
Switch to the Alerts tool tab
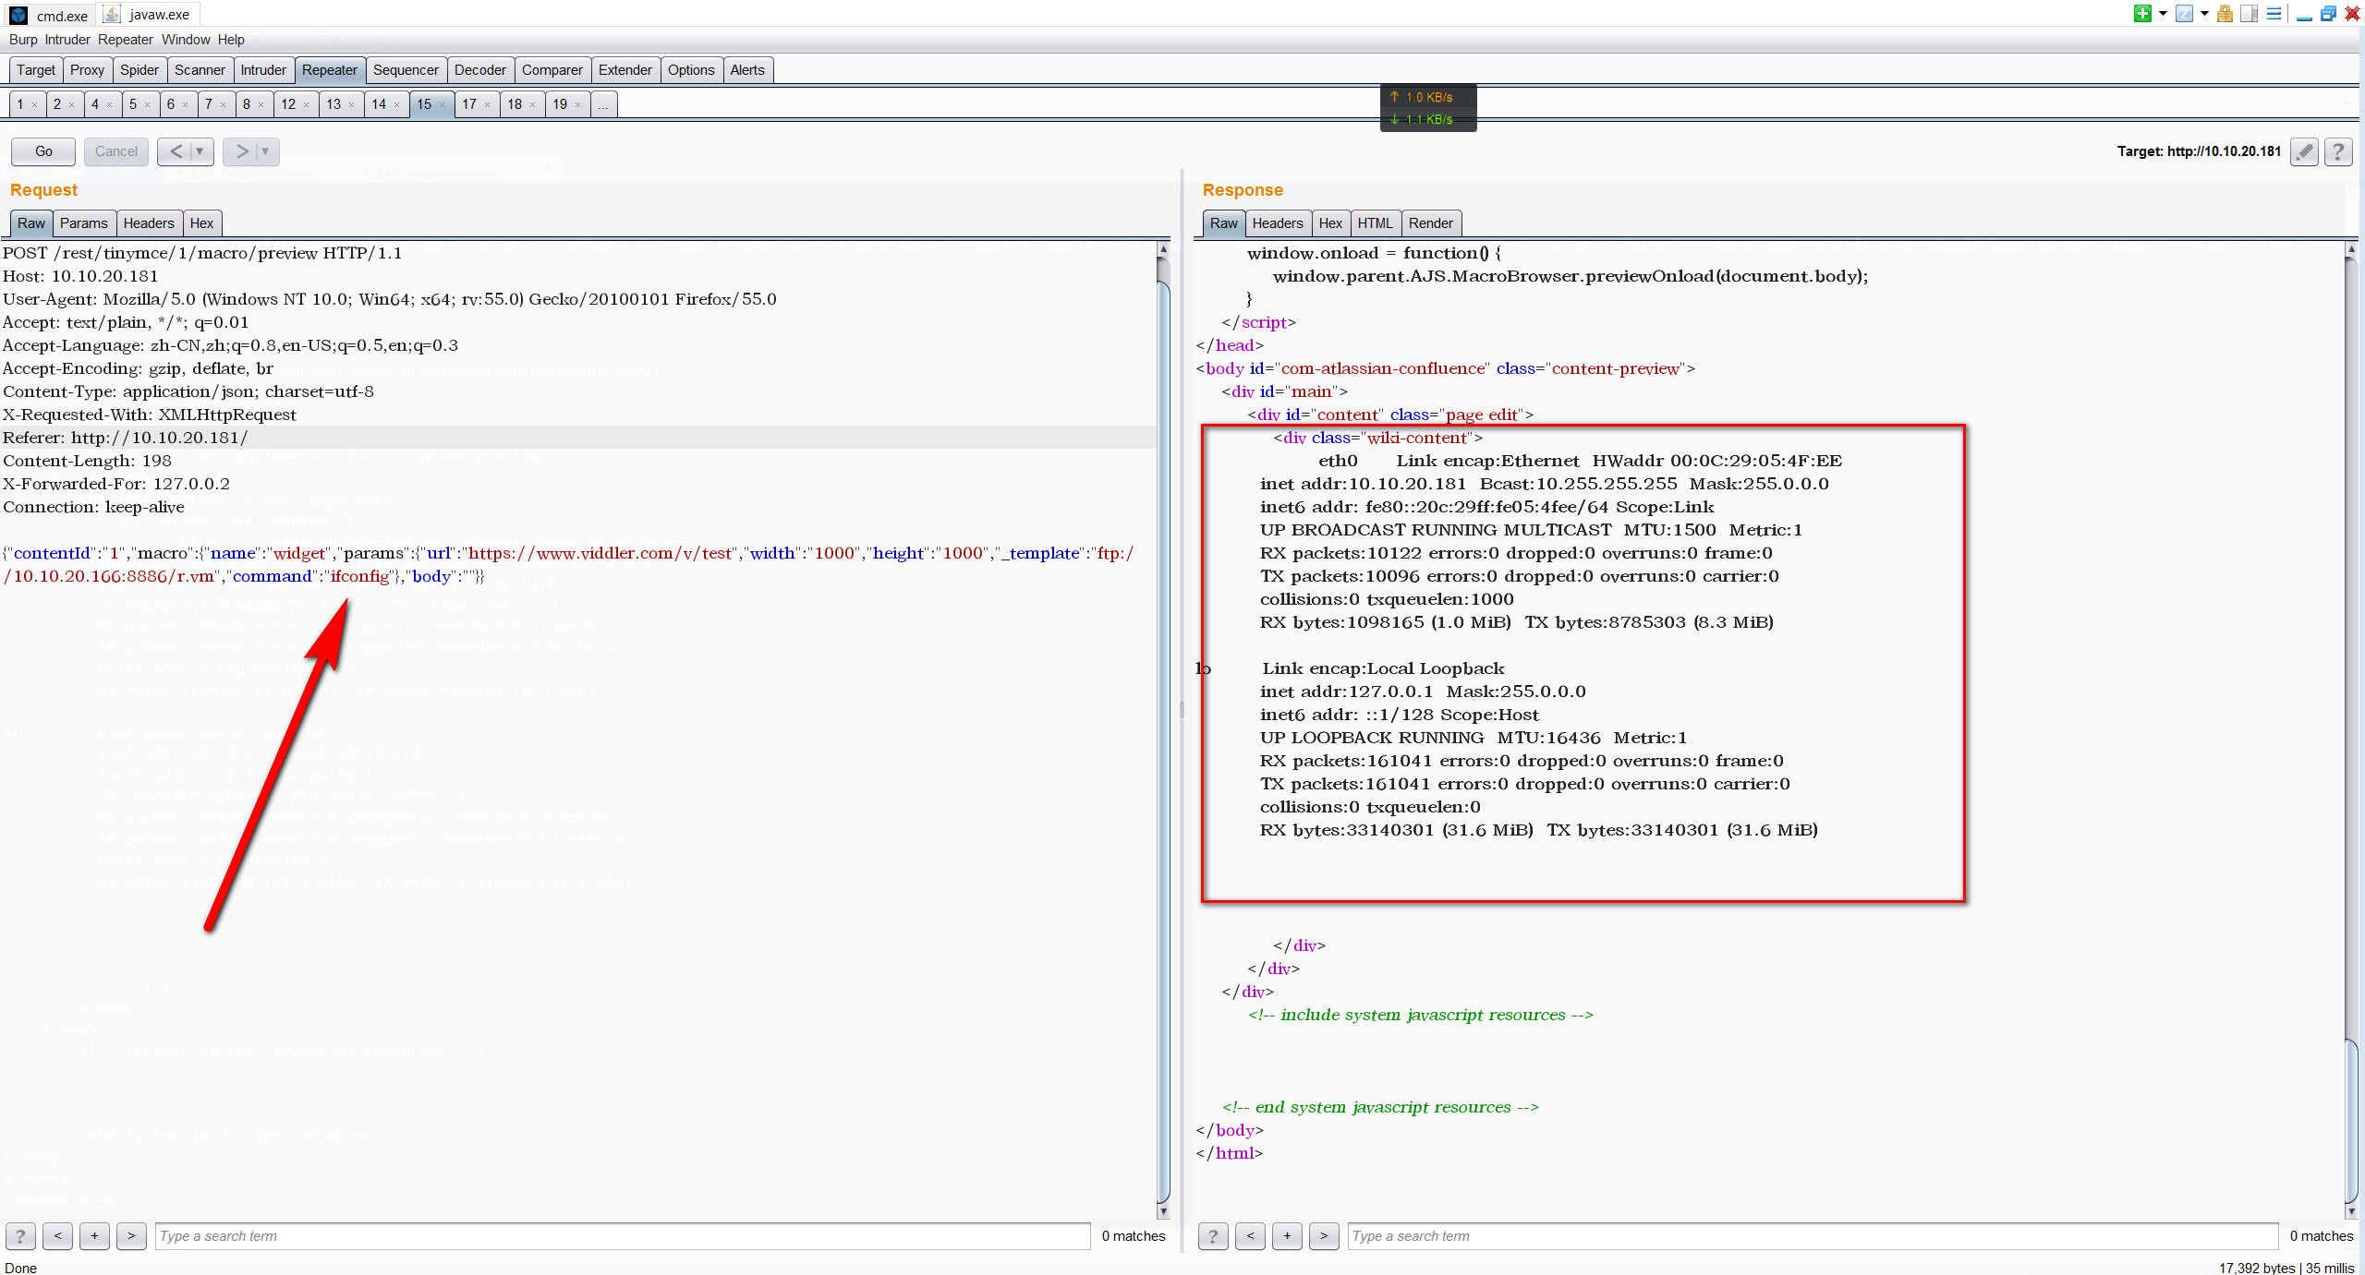pyautogui.click(x=747, y=70)
